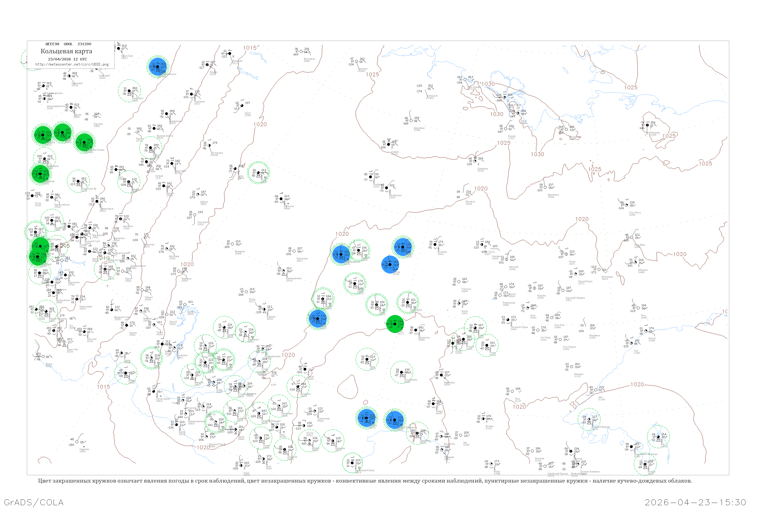Image resolution: width=762 pixels, height=508 pixels.
Task: Click the 23/04/2026 12 UTC date label
Action: click(x=67, y=59)
